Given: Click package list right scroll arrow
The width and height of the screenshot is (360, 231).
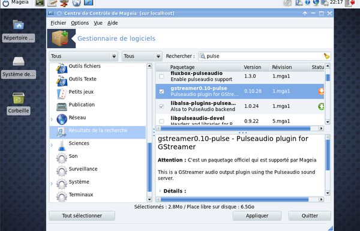Looking at the screenshot, I should tap(322, 128).
